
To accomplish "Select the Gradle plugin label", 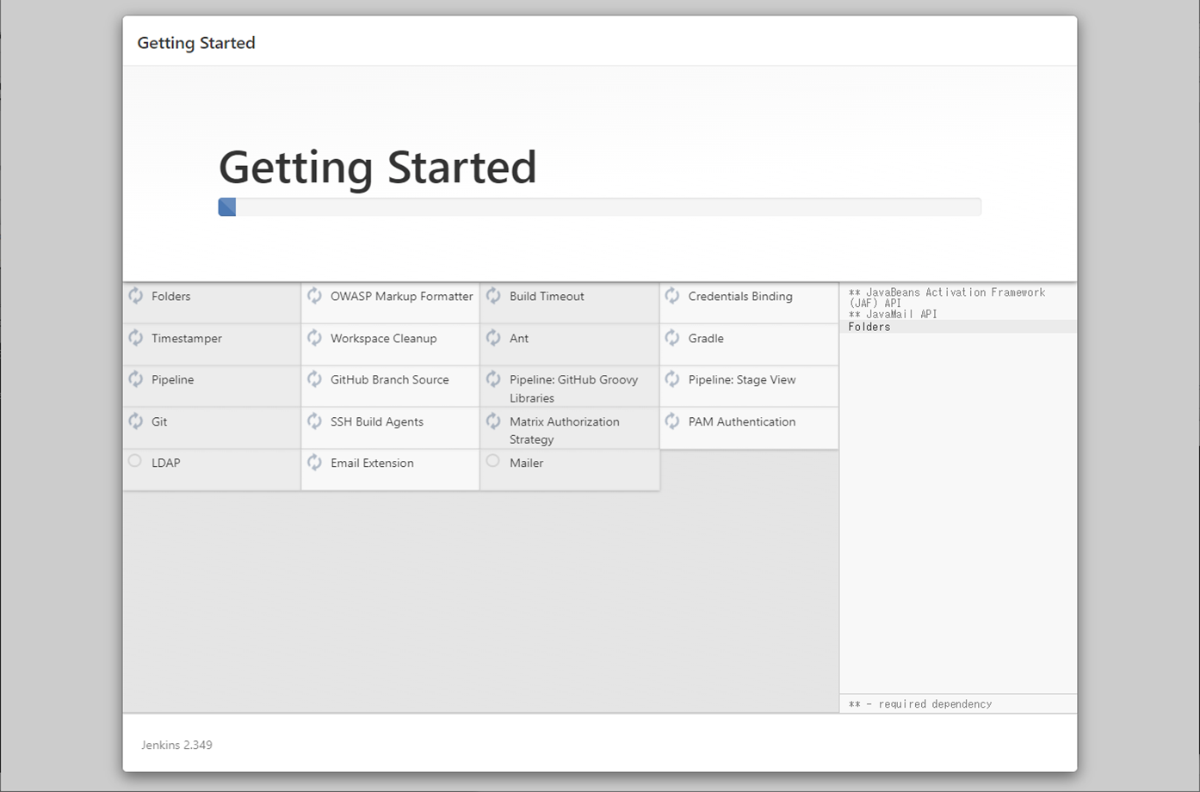I will [706, 339].
